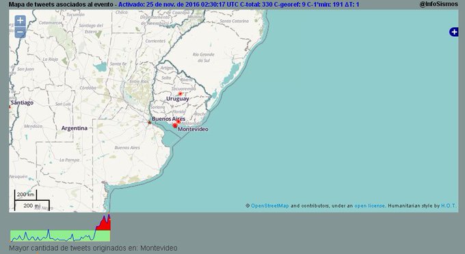Click the Santa Fe province label
The height and width of the screenshot is (254, 465).
tap(118, 63)
